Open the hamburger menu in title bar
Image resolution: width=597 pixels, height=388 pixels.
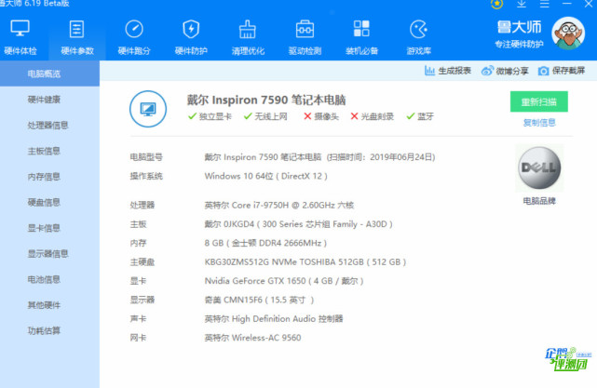[x=545, y=4]
